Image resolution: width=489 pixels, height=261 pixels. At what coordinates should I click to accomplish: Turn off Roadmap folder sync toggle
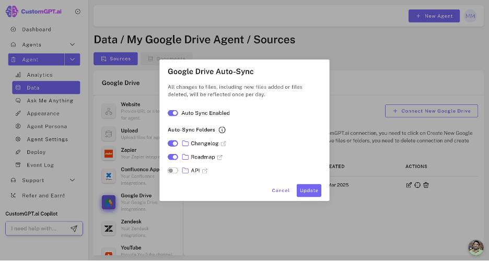point(173,157)
